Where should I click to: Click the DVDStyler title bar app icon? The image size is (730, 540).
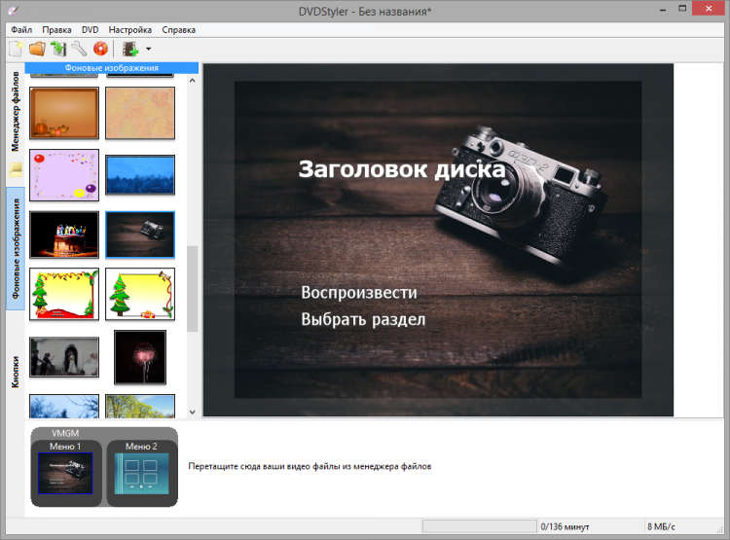tap(13, 11)
